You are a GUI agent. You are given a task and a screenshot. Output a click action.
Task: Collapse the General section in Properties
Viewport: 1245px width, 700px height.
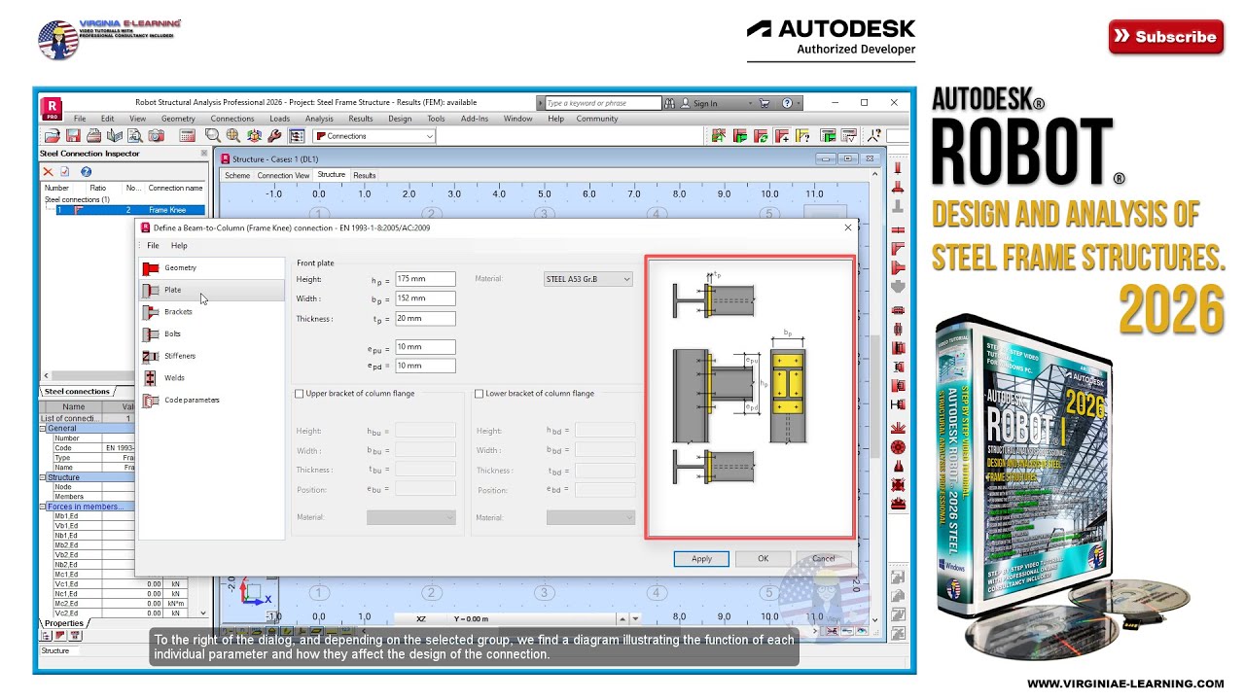tap(43, 428)
